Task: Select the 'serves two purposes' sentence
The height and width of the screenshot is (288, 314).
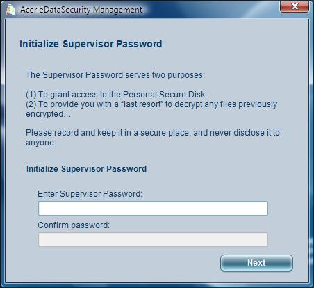Action: (115, 75)
